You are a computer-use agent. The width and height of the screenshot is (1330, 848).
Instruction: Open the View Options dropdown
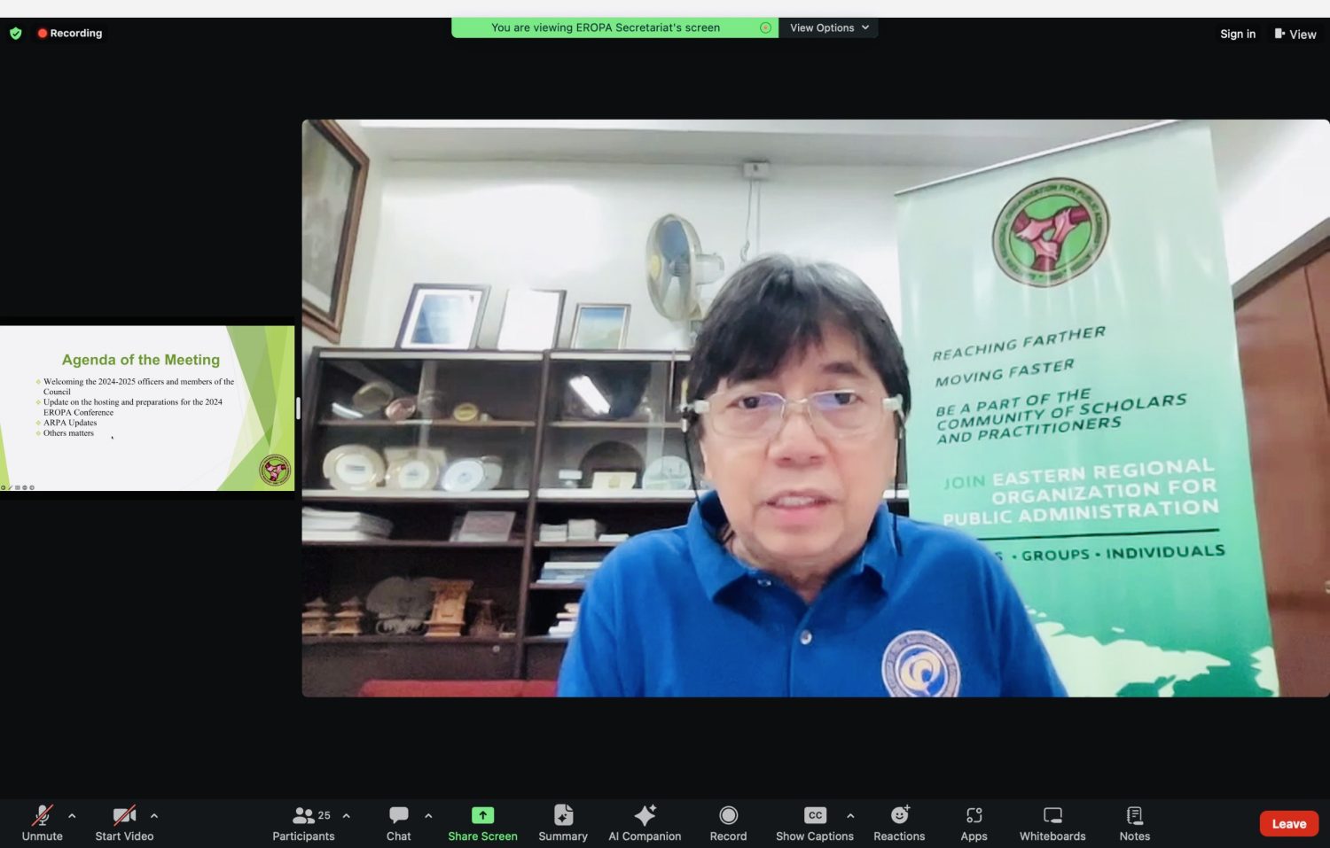[x=829, y=27]
